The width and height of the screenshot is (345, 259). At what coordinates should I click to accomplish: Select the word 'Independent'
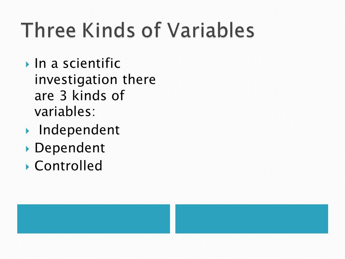79,130
